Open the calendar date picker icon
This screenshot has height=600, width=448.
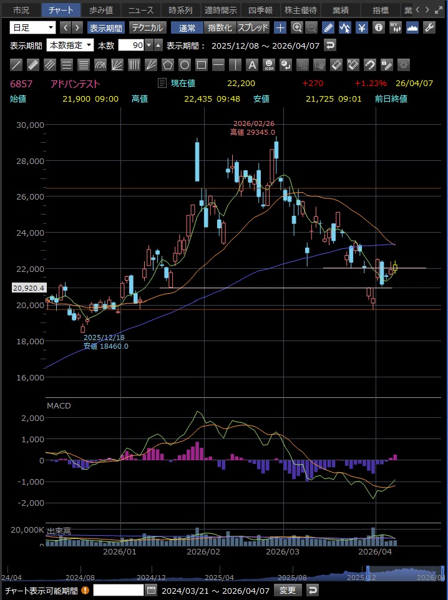point(152,590)
